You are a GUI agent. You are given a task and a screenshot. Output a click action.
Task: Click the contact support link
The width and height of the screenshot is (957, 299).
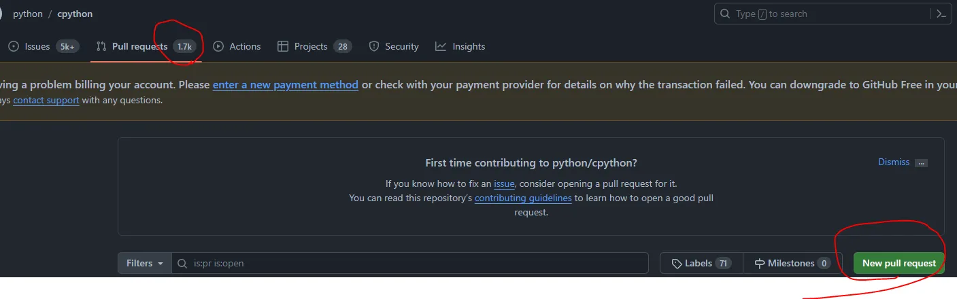pyautogui.click(x=46, y=100)
